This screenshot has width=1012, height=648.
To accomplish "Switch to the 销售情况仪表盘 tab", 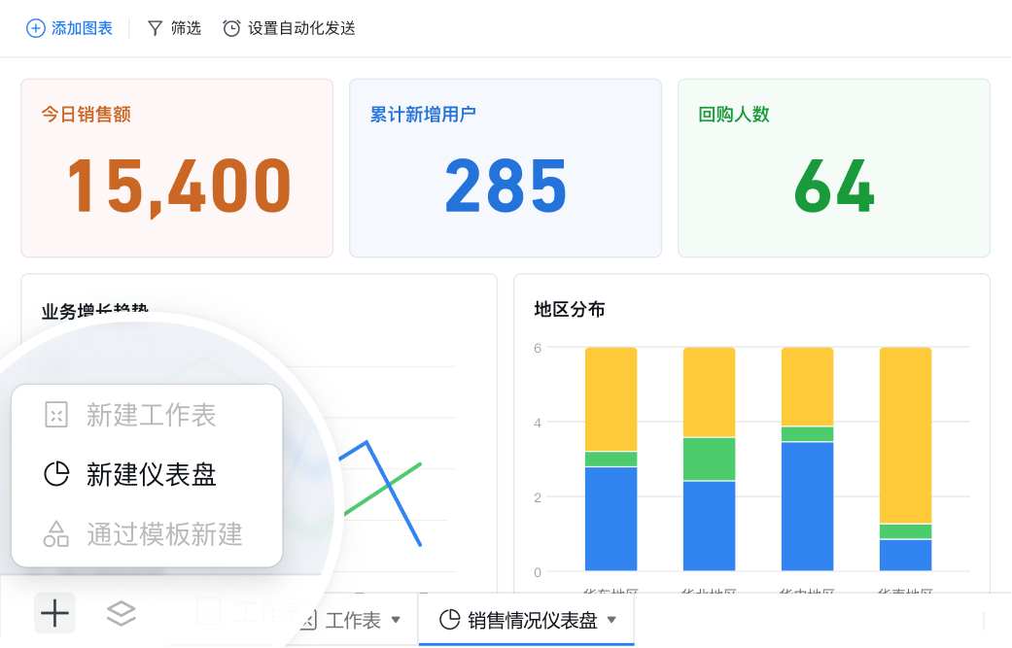I will click(x=527, y=620).
